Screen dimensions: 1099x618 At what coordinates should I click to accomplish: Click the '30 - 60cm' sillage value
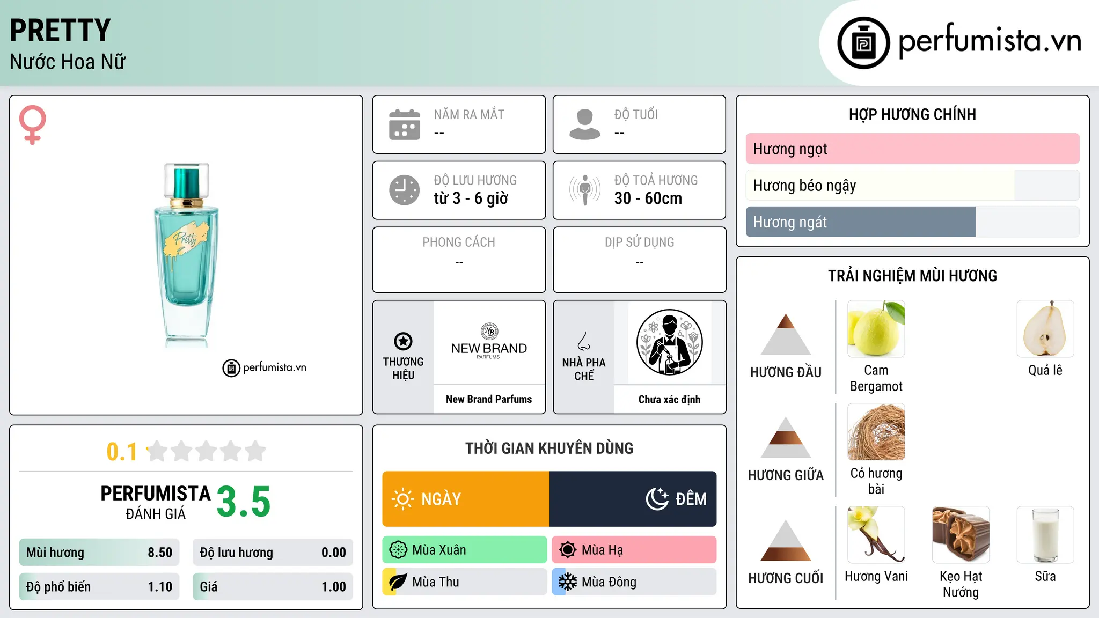tap(648, 198)
